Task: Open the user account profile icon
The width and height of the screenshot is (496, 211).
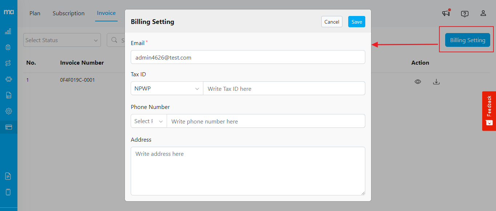Action: point(483,13)
